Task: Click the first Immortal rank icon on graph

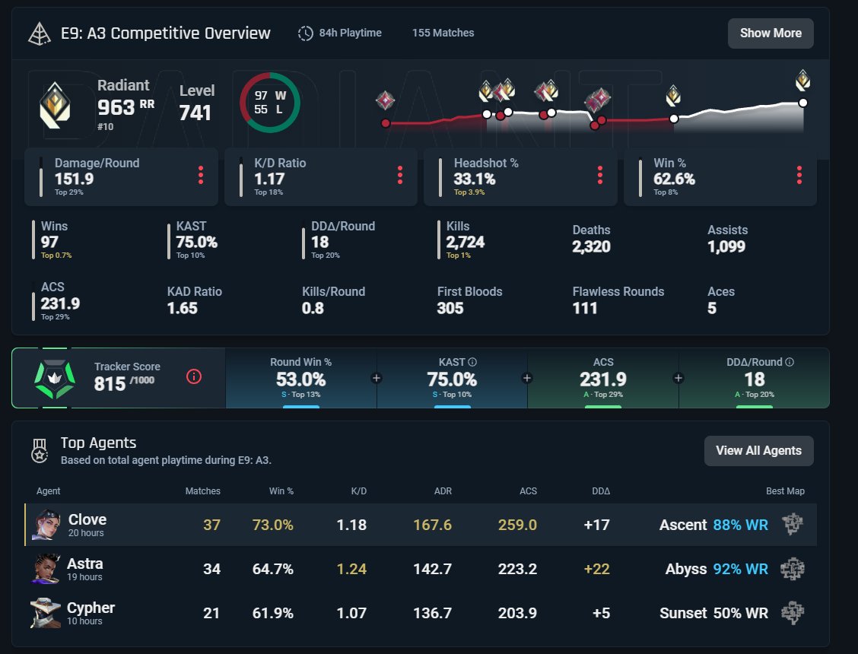Action: click(x=385, y=100)
